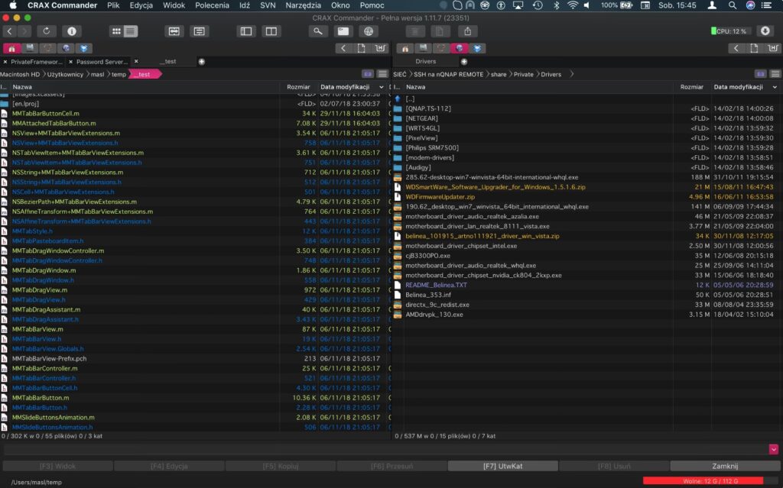The height and width of the screenshot is (488, 783).
Task: Expand the pink chevron above the function bar
Action: tap(772, 450)
